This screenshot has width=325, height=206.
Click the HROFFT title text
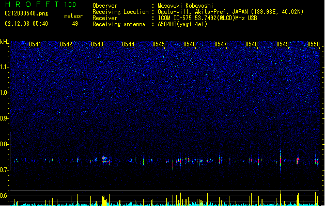(32, 4)
